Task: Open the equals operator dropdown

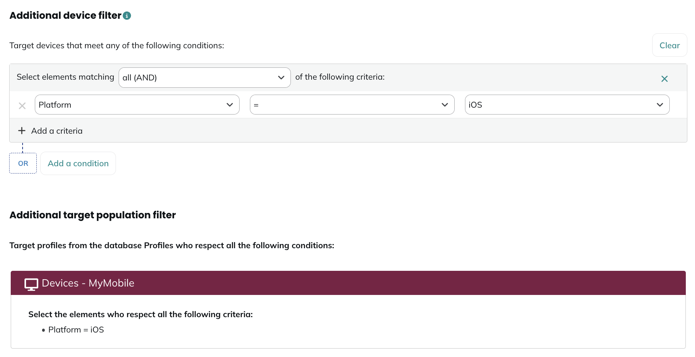Action: [x=352, y=105]
